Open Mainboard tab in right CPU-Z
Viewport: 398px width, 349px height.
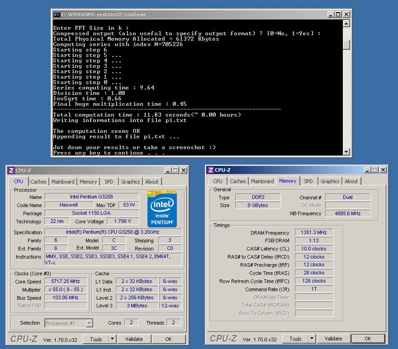262,181
